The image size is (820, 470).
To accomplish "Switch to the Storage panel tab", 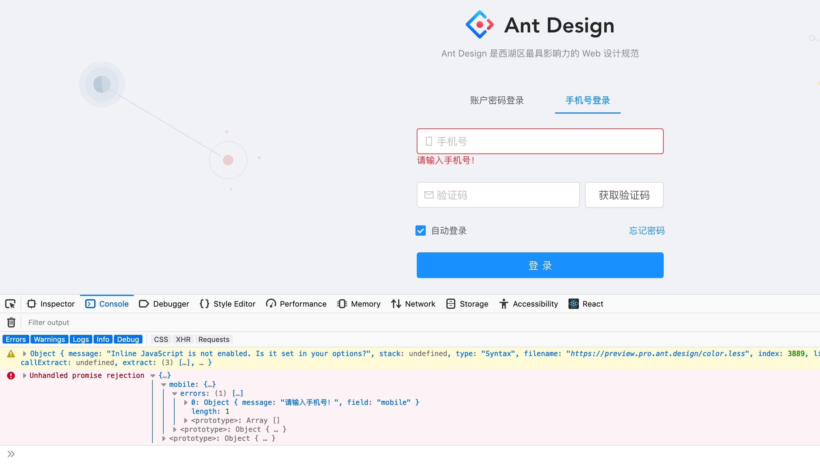I will tap(467, 304).
